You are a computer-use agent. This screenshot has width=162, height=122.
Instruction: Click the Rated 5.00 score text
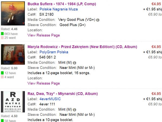(x=9, y=68)
